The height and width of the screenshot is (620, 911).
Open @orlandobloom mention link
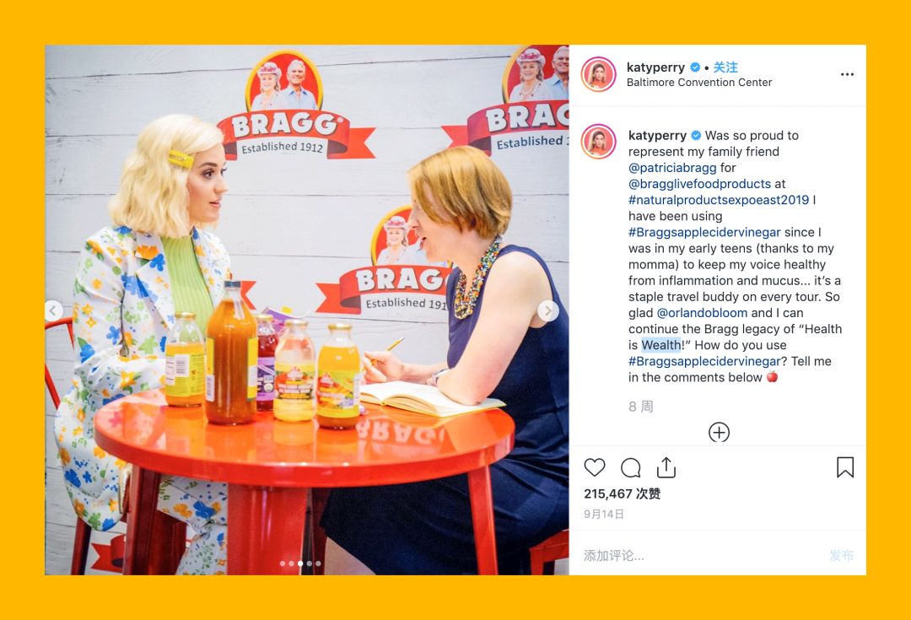point(702,313)
